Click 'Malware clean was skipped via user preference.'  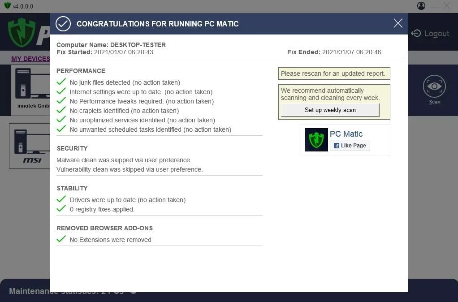click(124, 160)
